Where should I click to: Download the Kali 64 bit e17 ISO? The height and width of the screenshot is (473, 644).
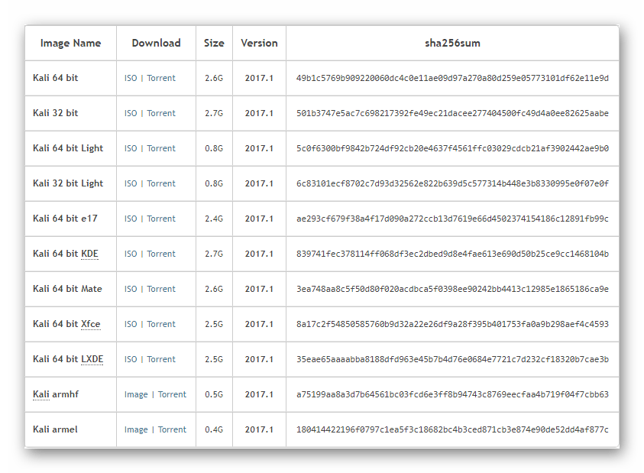tap(131, 219)
